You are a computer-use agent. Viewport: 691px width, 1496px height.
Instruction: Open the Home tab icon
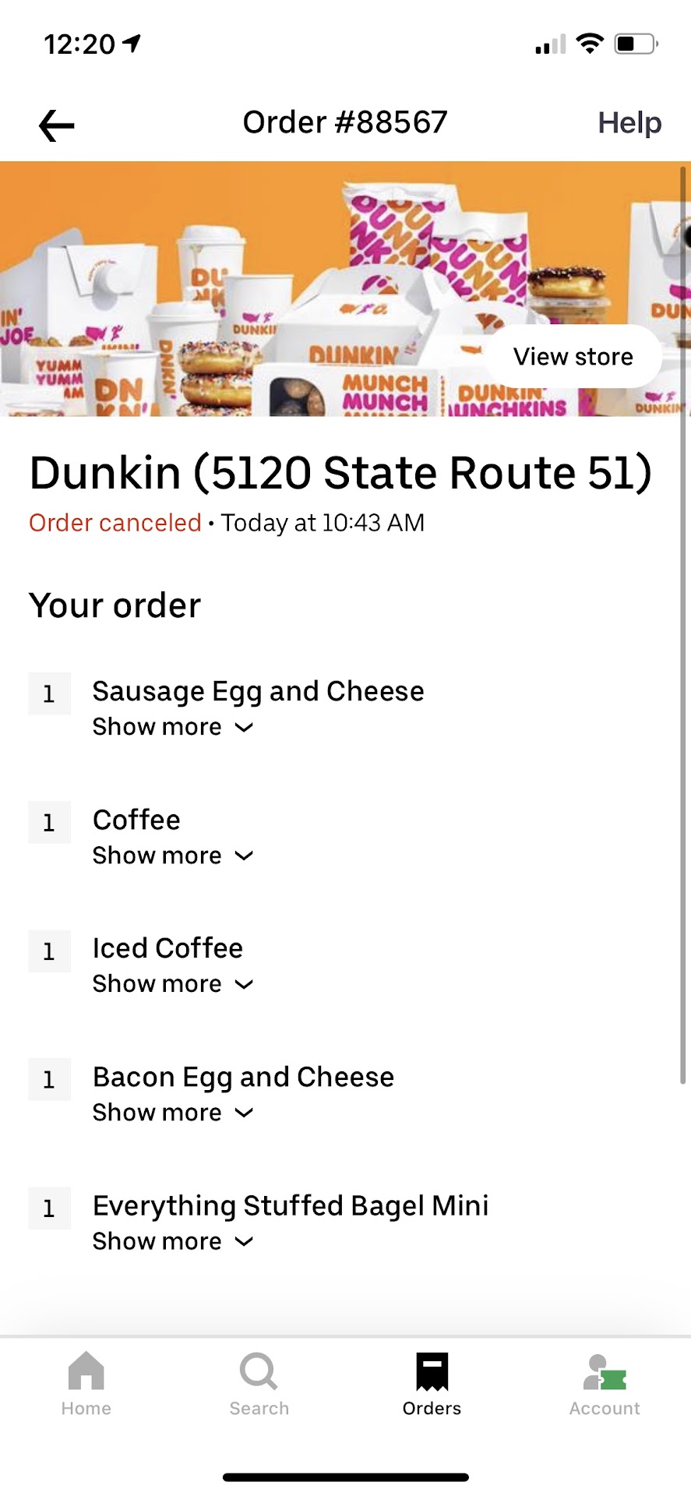pyautogui.click(x=86, y=1372)
